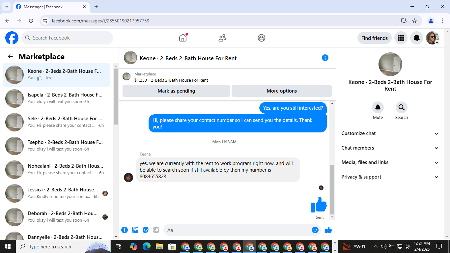Image resolution: width=450 pixels, height=253 pixels.
Task: Click the Facebook logo
Action: point(12,38)
